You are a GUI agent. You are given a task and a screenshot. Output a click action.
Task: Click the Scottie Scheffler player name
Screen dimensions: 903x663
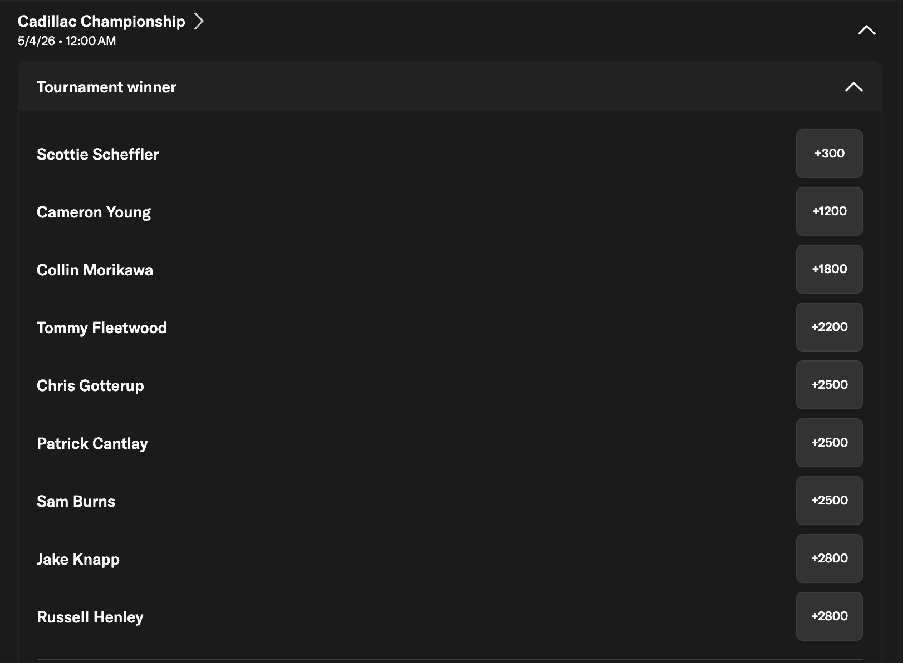coord(97,154)
